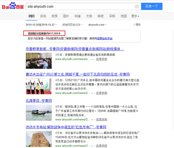
Task: Expand the arrow beside www.ahyouth.com/news/e...
Action: pyautogui.click(x=92, y=59)
